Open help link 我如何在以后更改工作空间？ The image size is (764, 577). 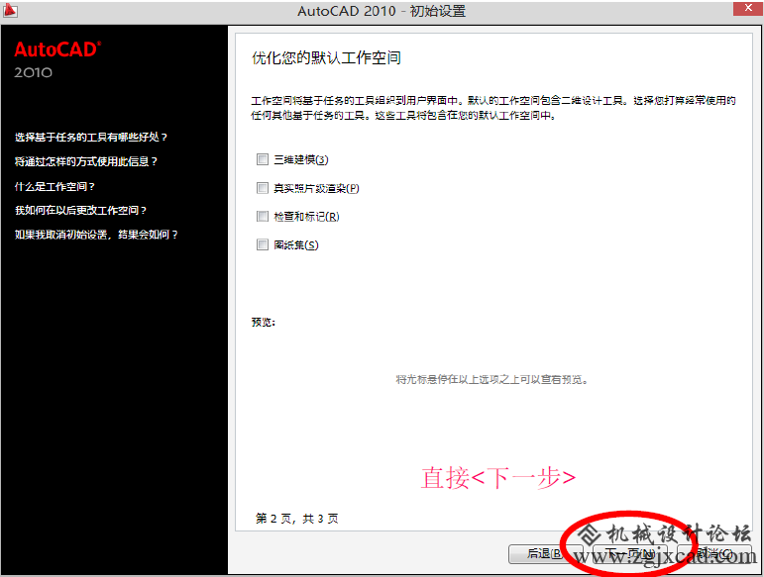tap(81, 210)
